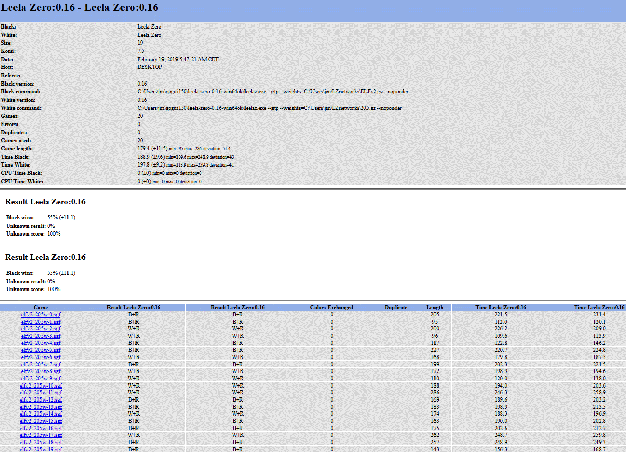Open the elfv2_205w-0.sgf game link
Image resolution: width=626 pixels, height=455 pixels.
[x=40, y=314]
